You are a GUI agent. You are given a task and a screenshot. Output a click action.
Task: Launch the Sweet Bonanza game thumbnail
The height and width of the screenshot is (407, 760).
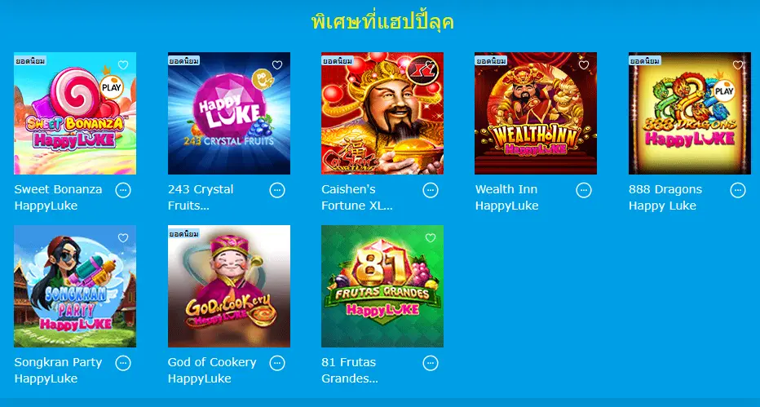tap(75, 113)
